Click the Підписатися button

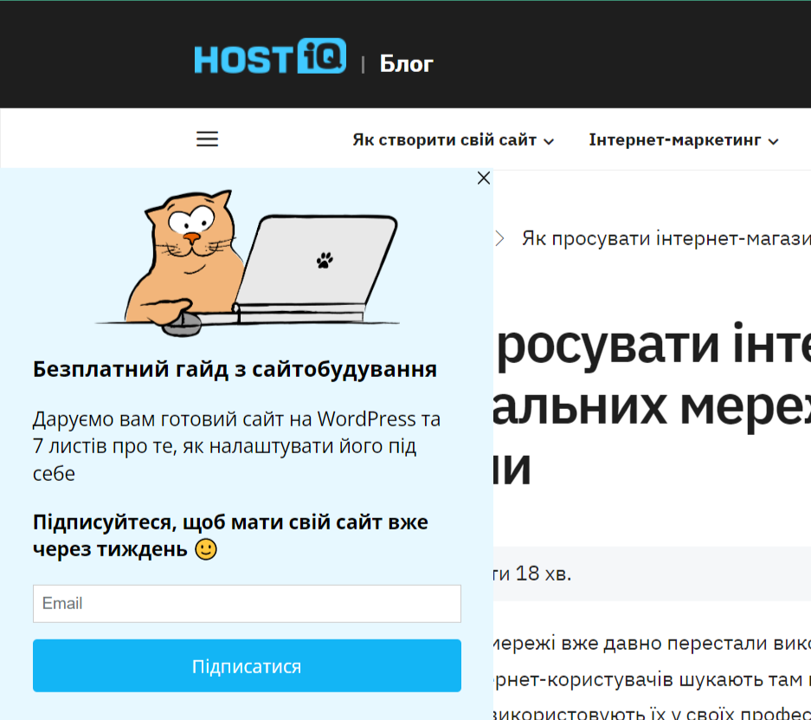point(247,665)
